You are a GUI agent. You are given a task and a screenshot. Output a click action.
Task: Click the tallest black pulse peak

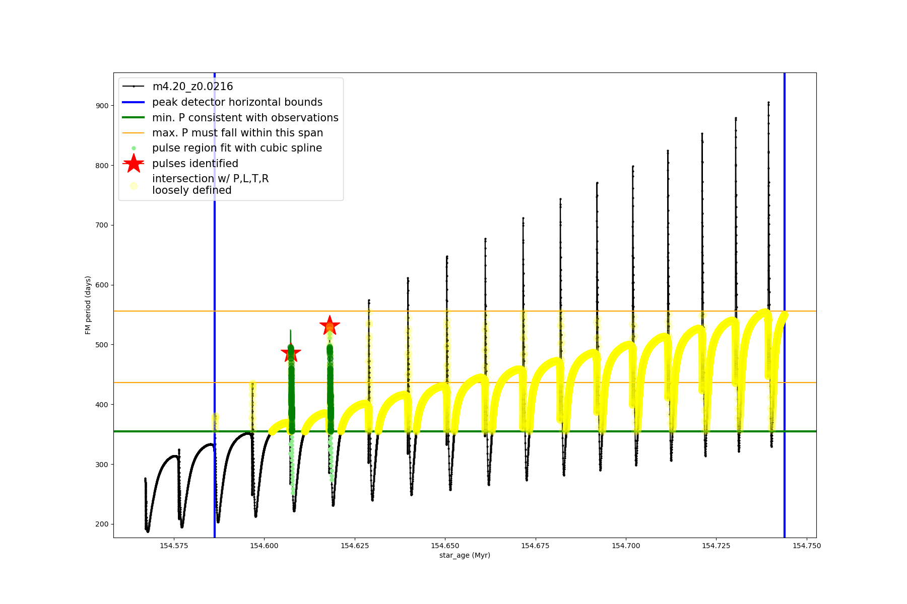point(768,103)
